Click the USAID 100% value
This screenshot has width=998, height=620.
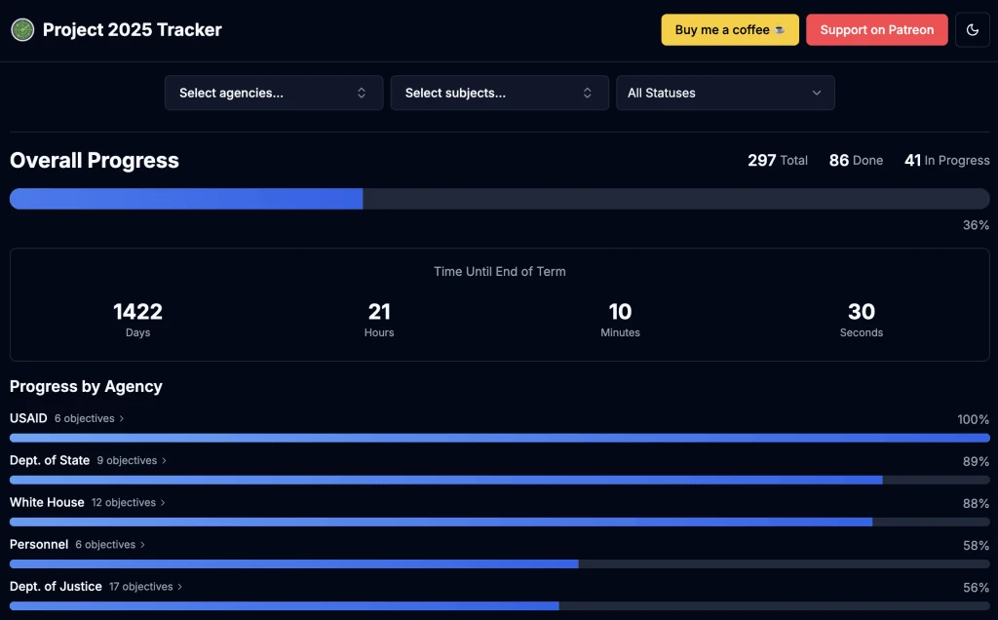[974, 419]
